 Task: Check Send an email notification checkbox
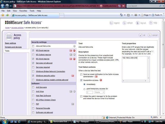point(81,75)
